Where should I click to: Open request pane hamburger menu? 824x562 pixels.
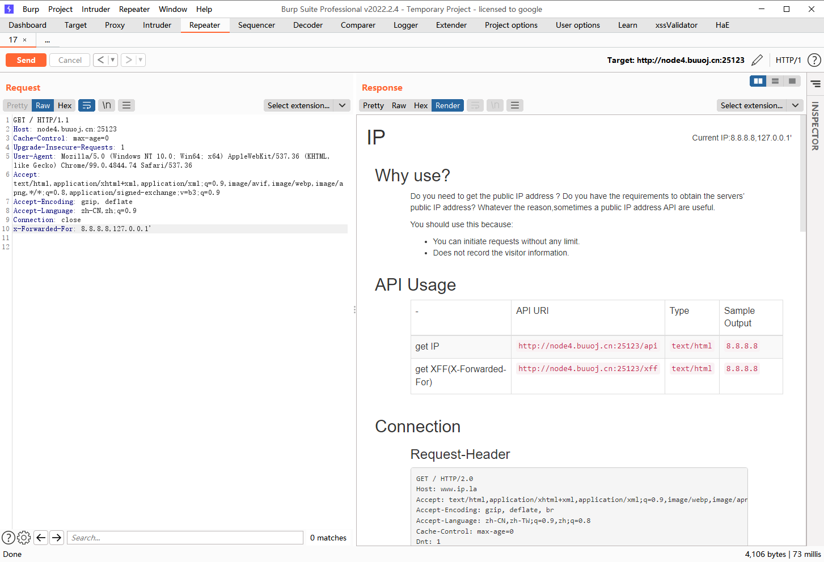(x=126, y=105)
